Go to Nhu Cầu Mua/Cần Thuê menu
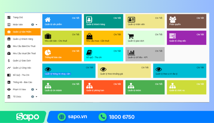Screen dimensions: 214x123 pyautogui.click(x=23, y=53)
